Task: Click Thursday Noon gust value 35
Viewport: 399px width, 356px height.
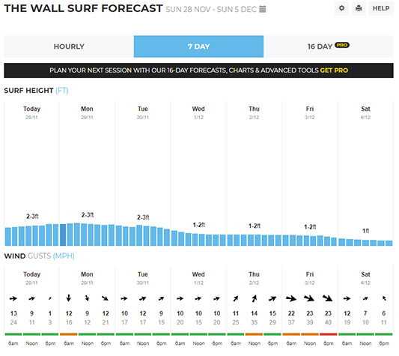Action: (x=255, y=322)
